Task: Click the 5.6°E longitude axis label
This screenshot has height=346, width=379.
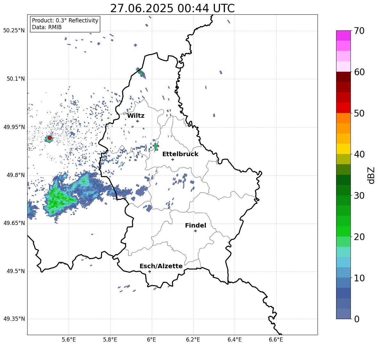Action: tap(69, 340)
